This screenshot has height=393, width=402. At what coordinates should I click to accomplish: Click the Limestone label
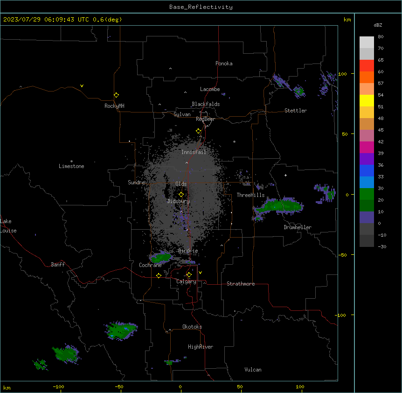pyautogui.click(x=71, y=166)
